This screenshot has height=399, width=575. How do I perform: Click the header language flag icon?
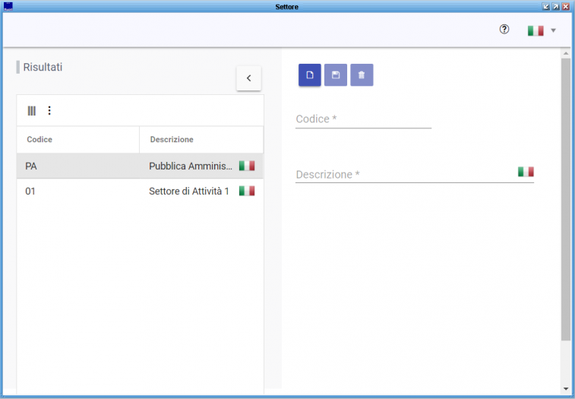536,31
